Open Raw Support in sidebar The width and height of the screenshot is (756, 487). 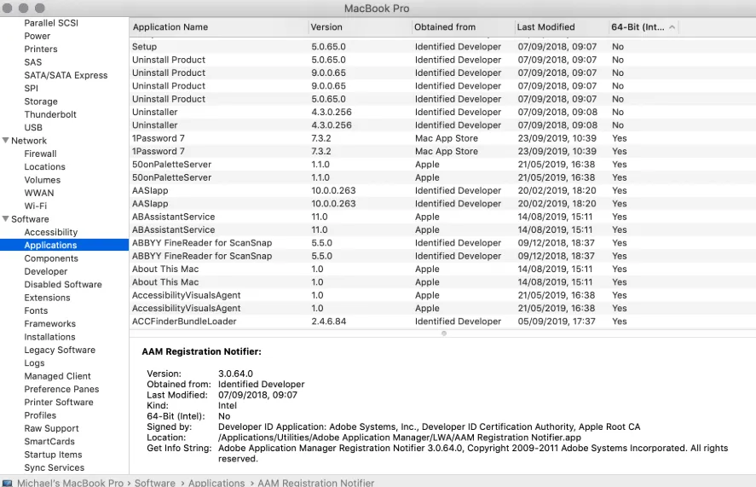pyautogui.click(x=51, y=428)
